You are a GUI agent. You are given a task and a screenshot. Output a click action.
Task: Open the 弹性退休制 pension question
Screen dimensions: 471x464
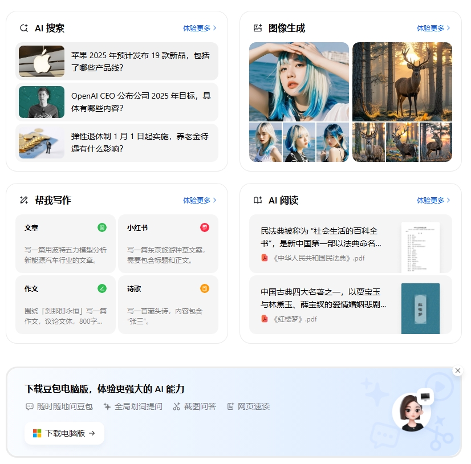pos(117,143)
